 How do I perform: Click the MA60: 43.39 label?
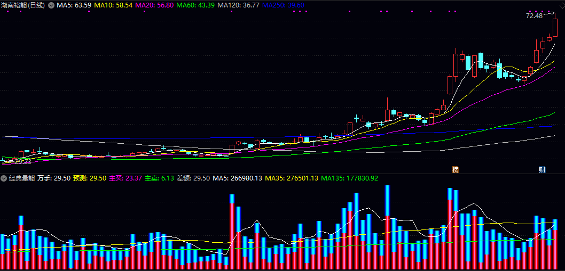(196, 5)
